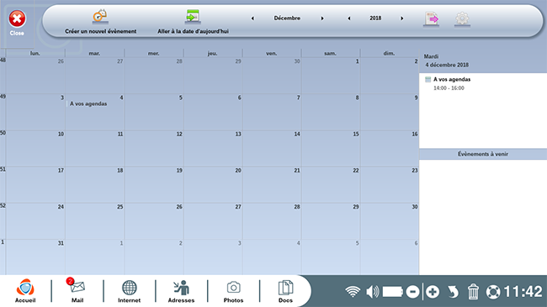Image resolution: width=547 pixels, height=307 pixels.
Task: Click the back arrow icon in taskbar
Action: 453,291
